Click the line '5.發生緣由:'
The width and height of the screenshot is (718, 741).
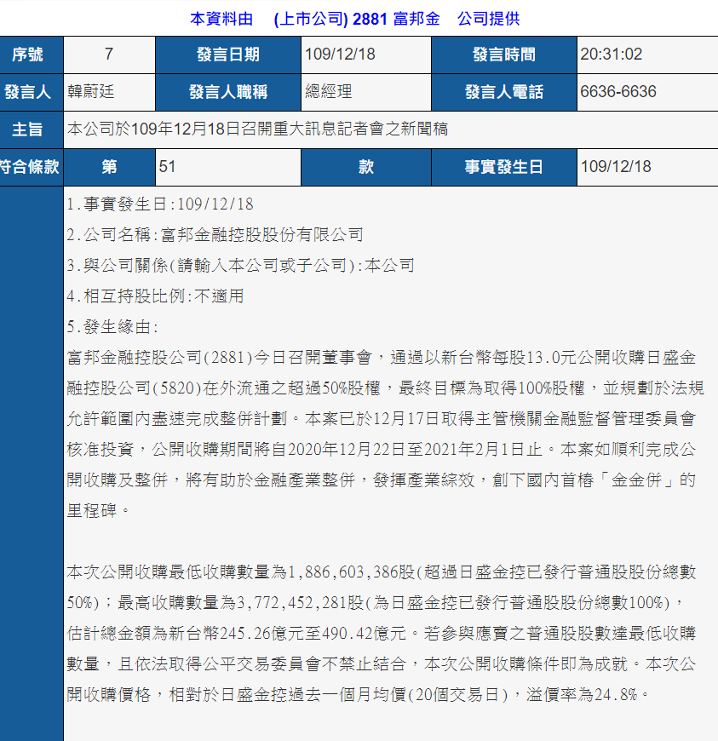tap(112, 327)
